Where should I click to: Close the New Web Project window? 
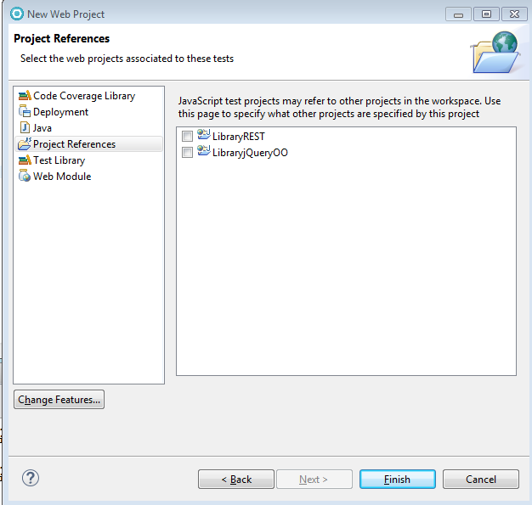pos(514,14)
